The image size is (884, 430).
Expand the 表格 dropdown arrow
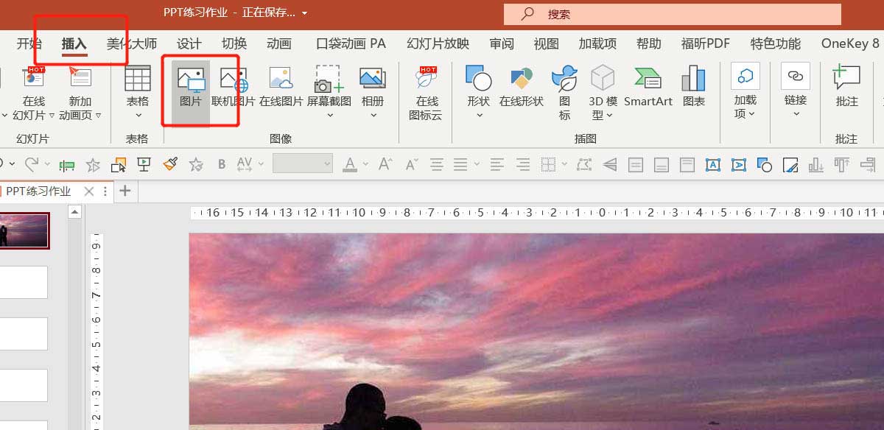click(x=138, y=116)
